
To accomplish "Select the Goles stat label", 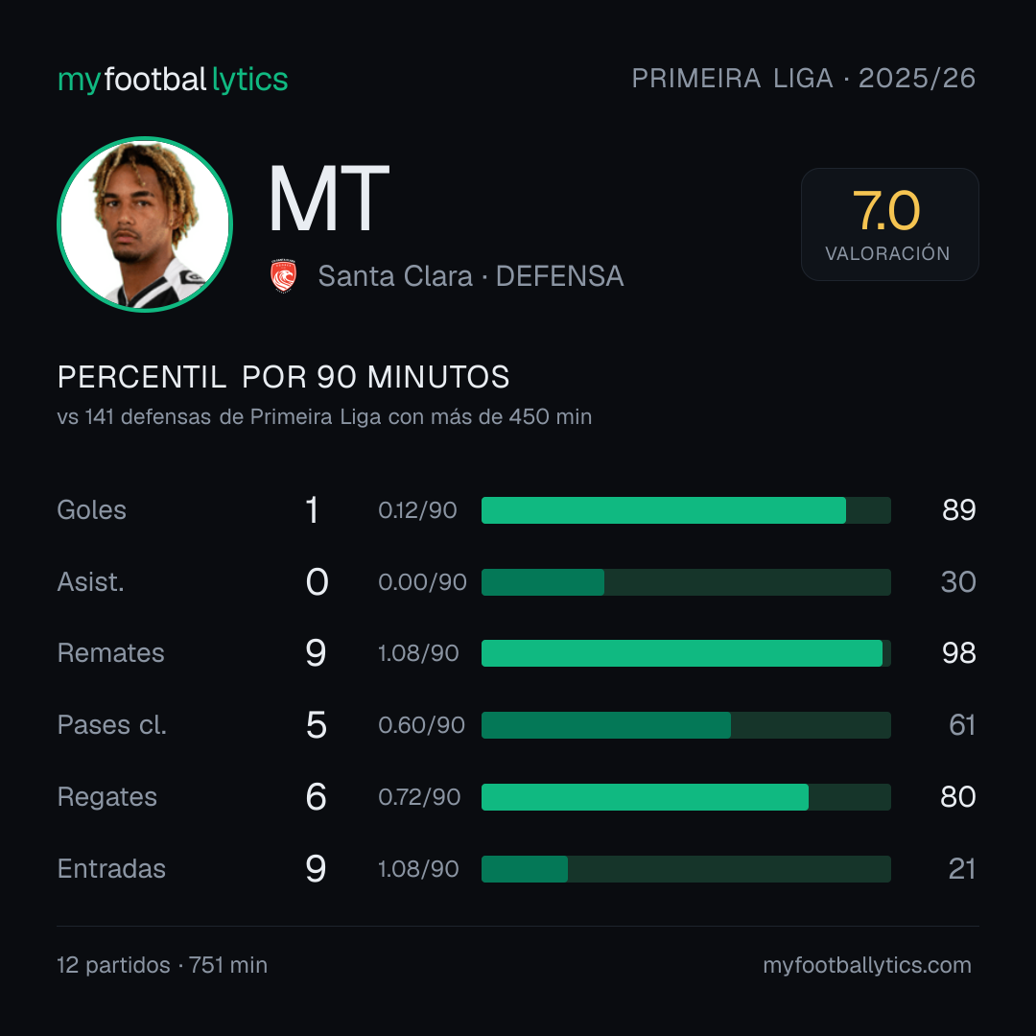I will 92,510.
